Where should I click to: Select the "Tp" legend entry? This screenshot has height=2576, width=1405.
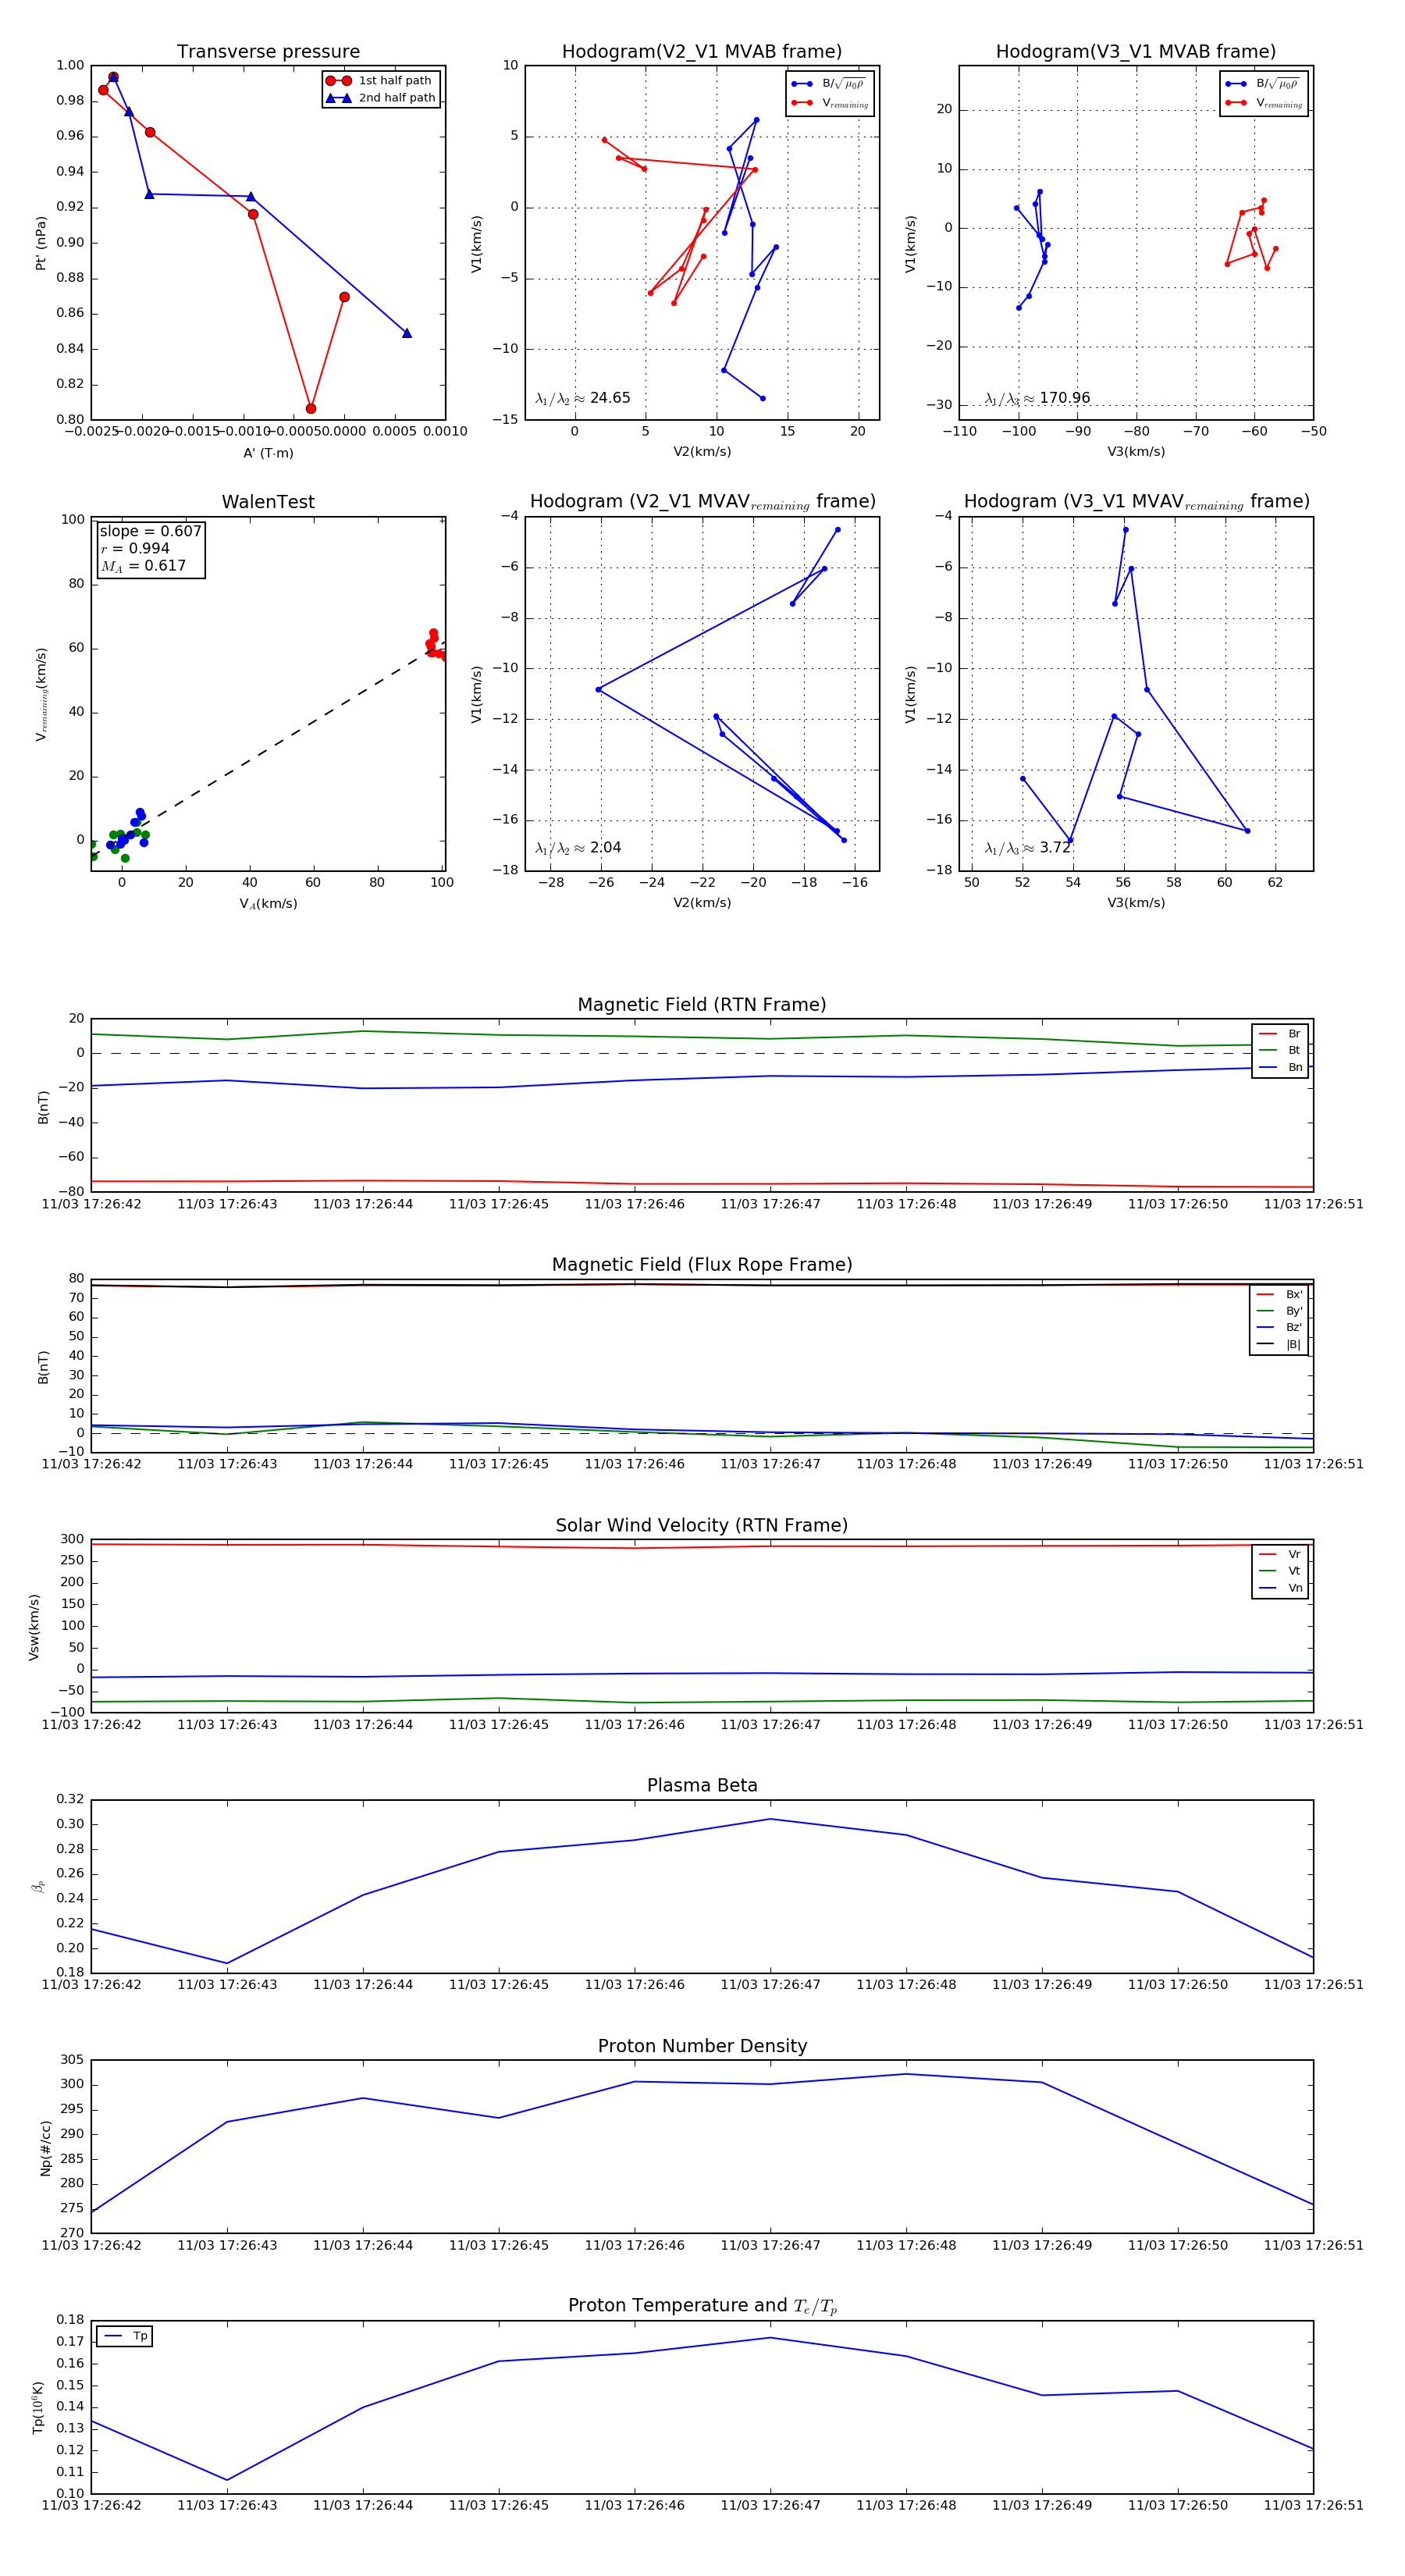pyautogui.click(x=125, y=2337)
